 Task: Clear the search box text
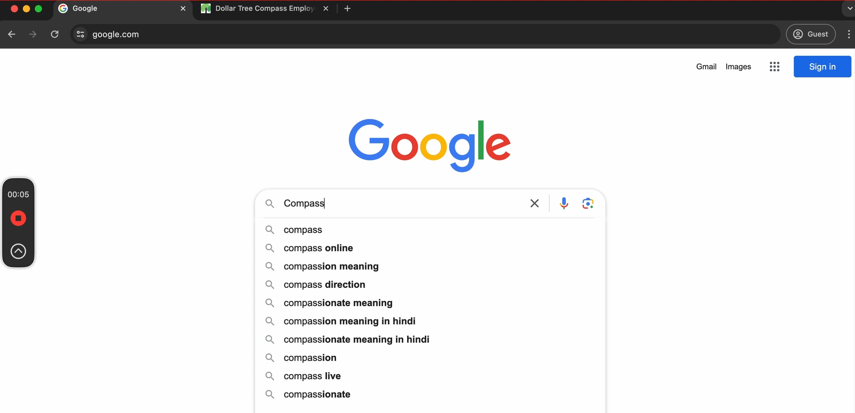[534, 203]
